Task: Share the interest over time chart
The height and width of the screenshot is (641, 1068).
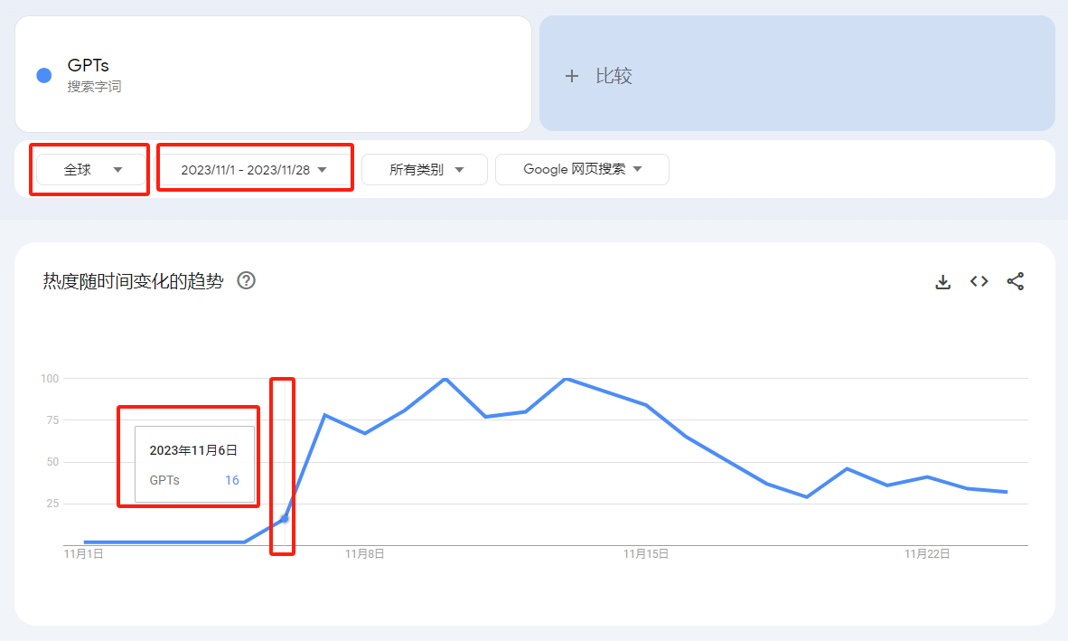Action: (1015, 281)
